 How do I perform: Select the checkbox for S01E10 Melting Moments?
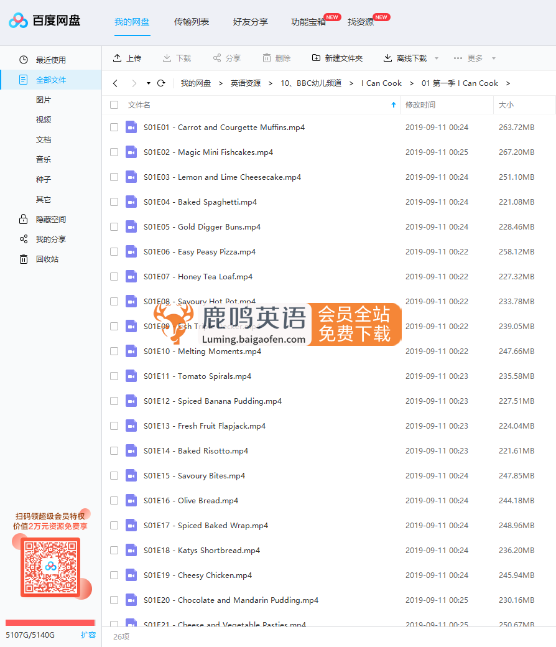pos(114,351)
